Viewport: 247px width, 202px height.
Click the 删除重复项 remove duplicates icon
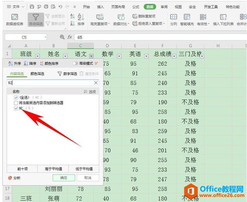(135, 16)
